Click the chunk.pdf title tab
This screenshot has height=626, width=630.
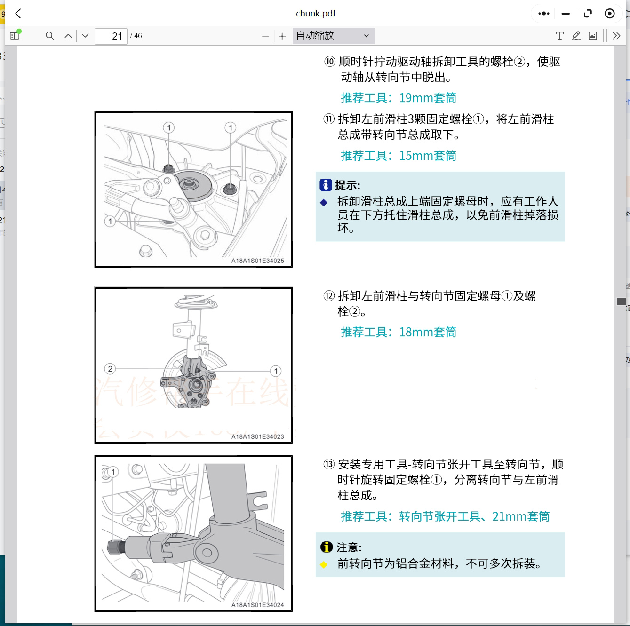coord(315,13)
